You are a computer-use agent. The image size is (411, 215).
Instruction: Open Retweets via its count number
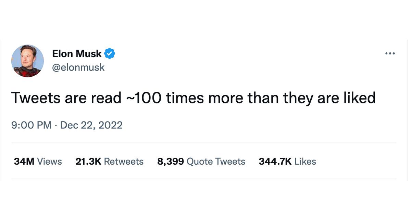click(88, 161)
